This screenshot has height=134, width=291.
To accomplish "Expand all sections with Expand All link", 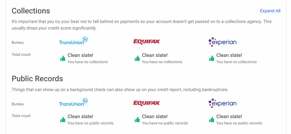I will [270, 11].
